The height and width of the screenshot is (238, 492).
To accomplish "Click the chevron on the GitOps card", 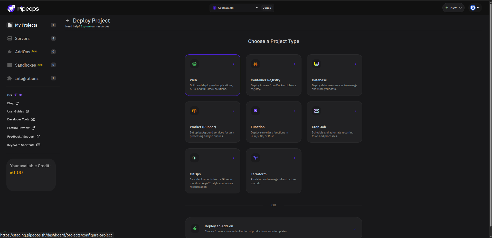I will [x=234, y=158].
